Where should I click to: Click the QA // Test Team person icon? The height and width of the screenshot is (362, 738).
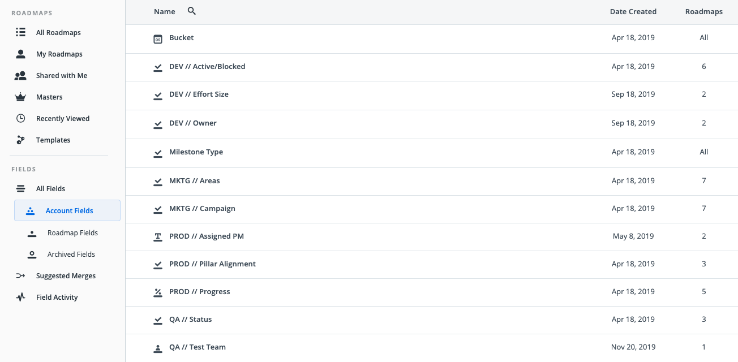tap(158, 348)
